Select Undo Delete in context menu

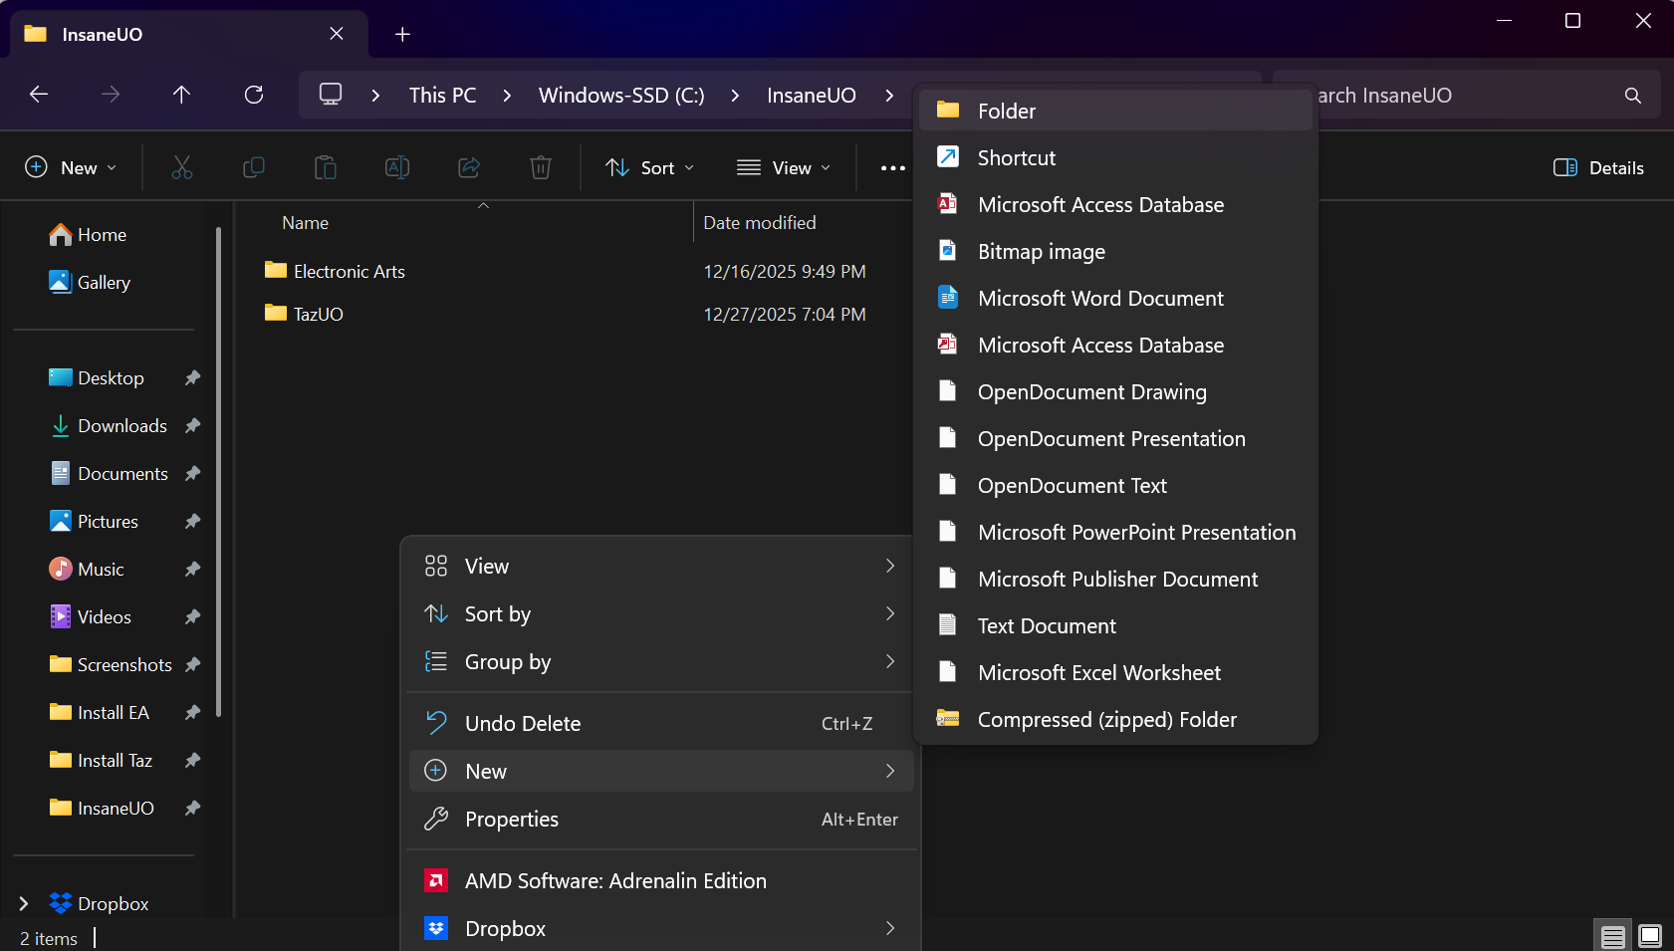click(x=523, y=724)
